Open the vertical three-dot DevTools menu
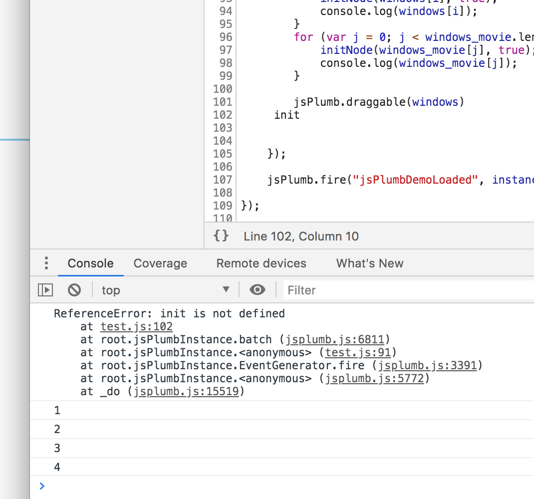The width and height of the screenshot is (534, 499). [x=46, y=263]
